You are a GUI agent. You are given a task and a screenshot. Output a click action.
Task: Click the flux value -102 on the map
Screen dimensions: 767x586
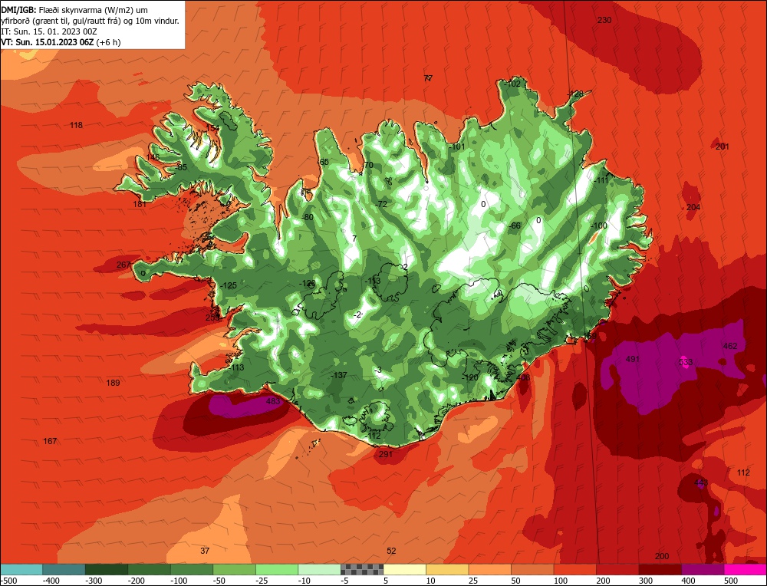tap(512, 84)
